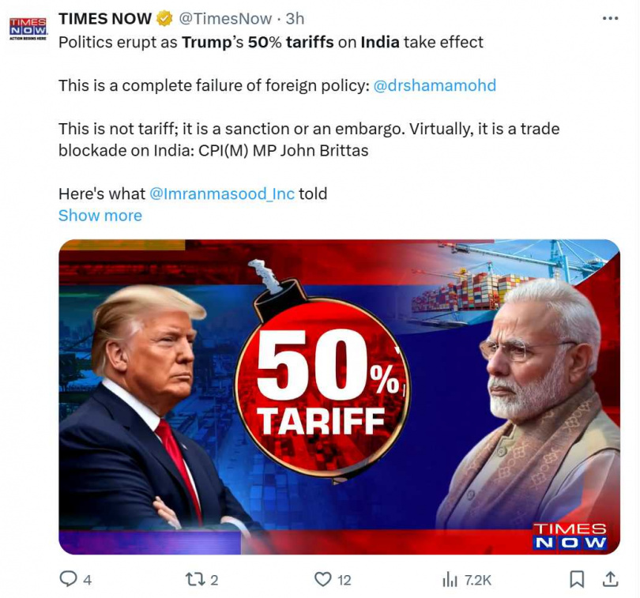Like the tweet with heart icon

(x=323, y=579)
